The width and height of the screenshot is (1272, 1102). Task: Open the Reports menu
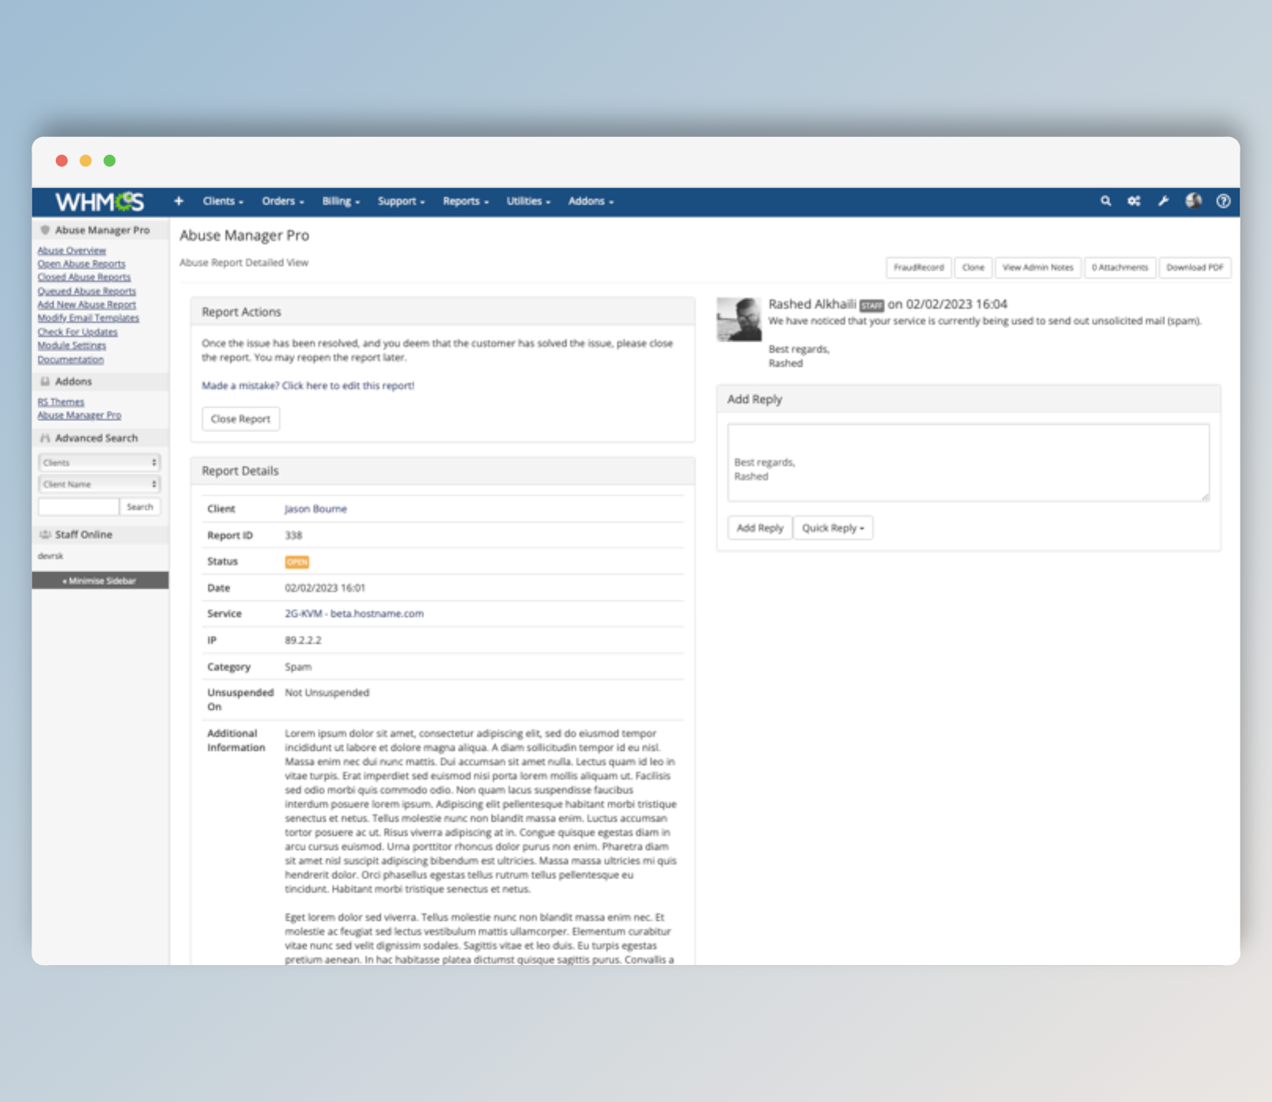tap(465, 202)
